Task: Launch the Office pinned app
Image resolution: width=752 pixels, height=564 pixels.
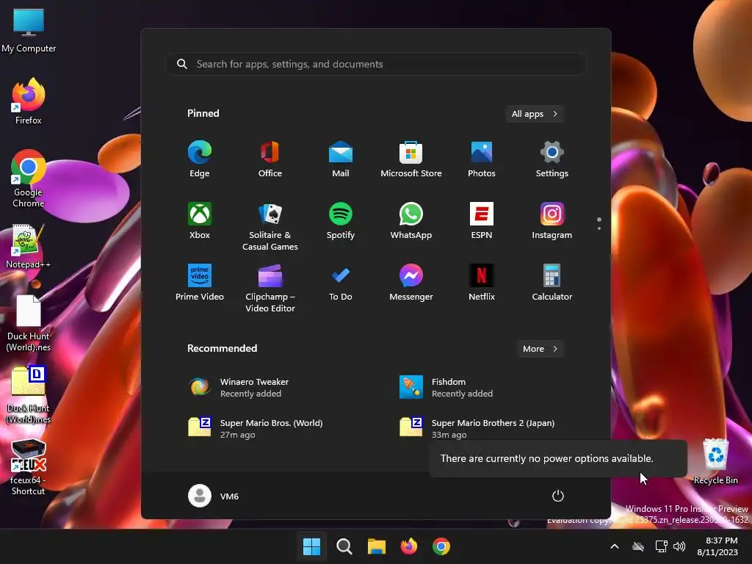Action: pyautogui.click(x=270, y=159)
